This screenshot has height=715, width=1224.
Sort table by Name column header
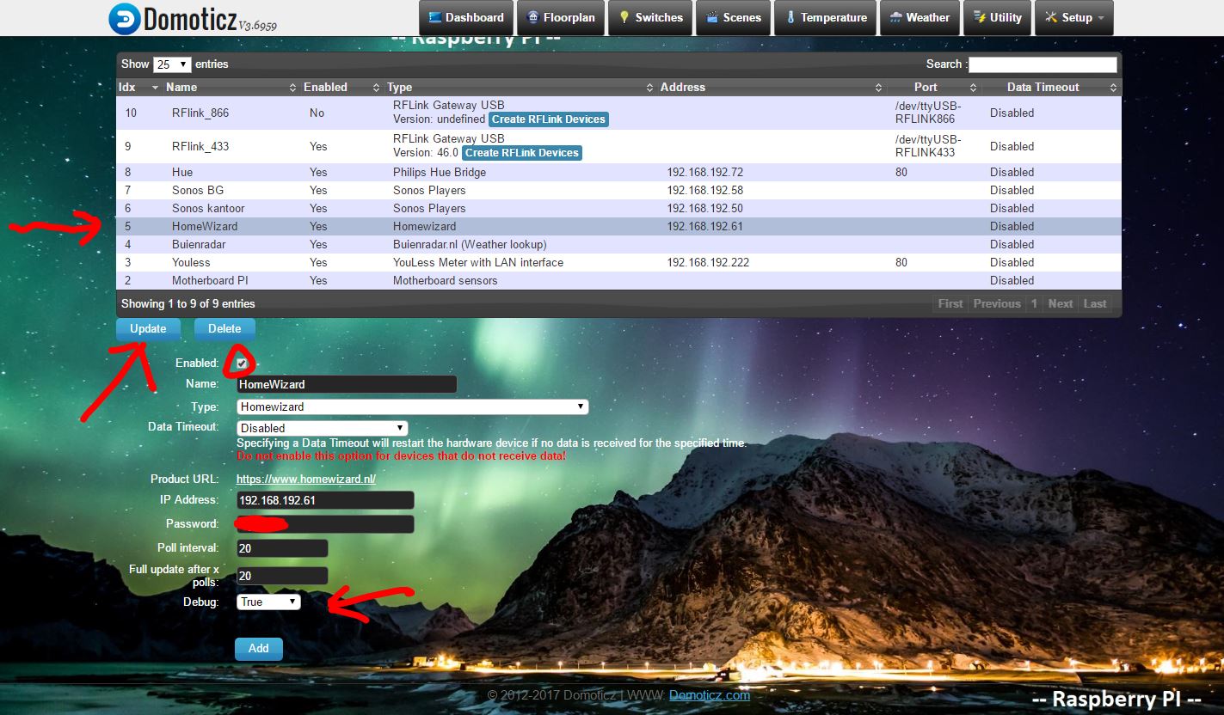click(231, 88)
